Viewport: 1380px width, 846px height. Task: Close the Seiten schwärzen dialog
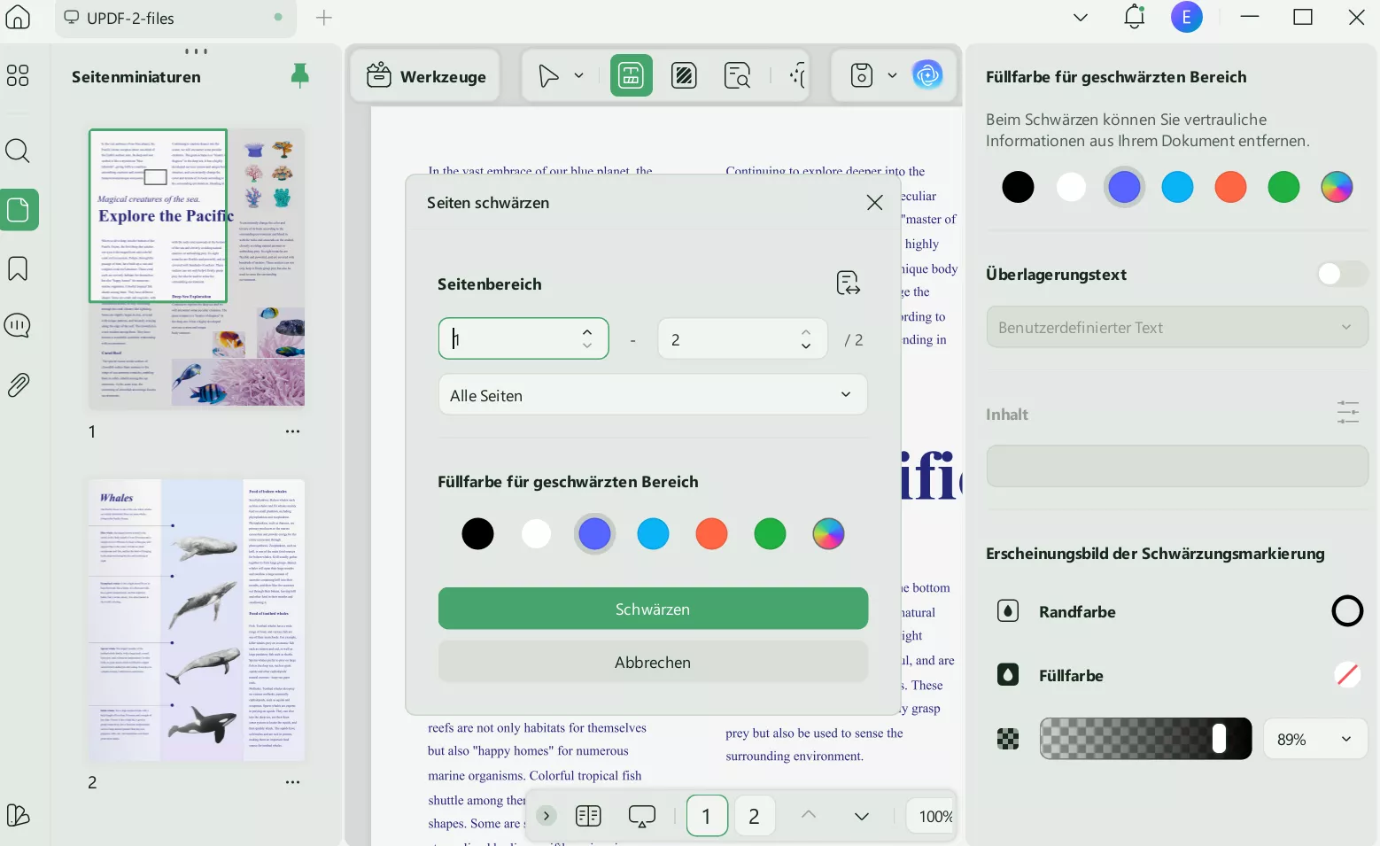pos(875,203)
